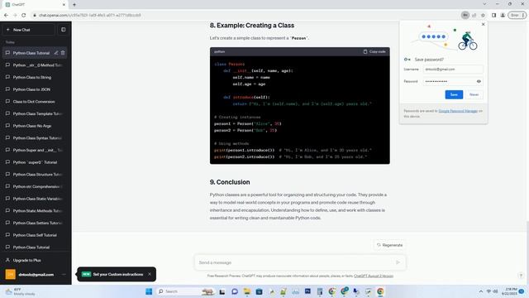
Task: Open Task View on taskbar
Action: click(222, 291)
